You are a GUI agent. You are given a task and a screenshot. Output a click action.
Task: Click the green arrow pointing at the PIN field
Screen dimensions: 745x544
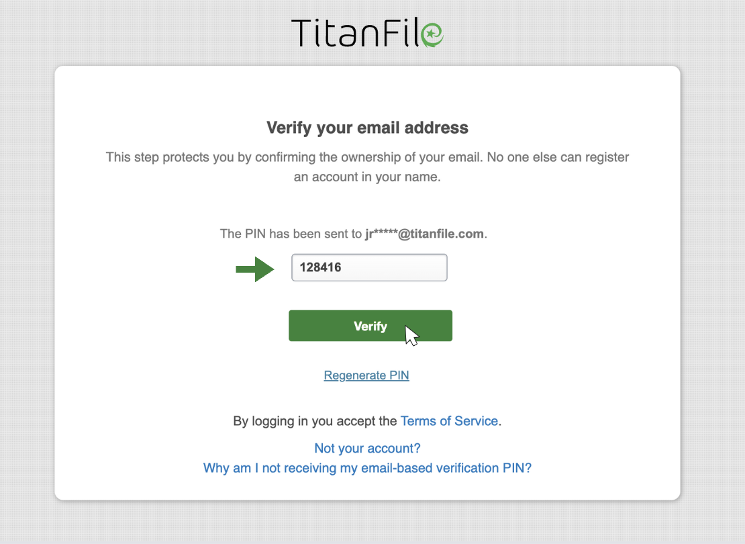pyautogui.click(x=255, y=268)
